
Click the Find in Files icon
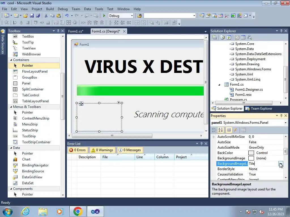(139, 16)
